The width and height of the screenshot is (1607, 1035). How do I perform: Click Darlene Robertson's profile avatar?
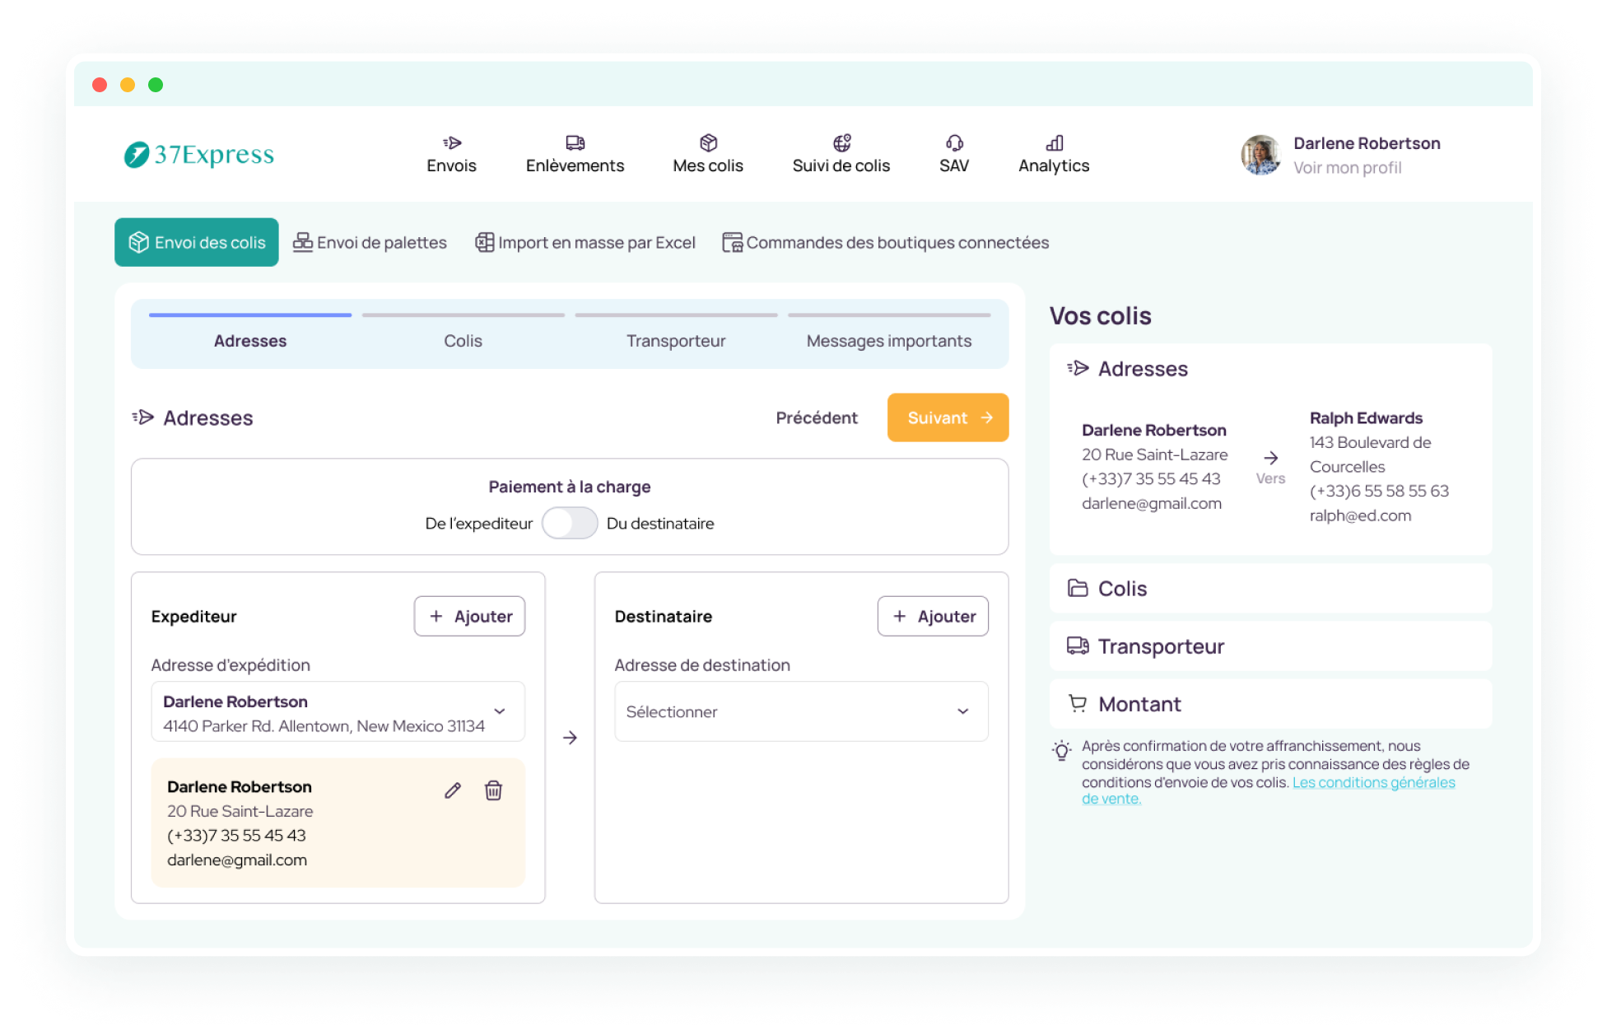(1260, 155)
